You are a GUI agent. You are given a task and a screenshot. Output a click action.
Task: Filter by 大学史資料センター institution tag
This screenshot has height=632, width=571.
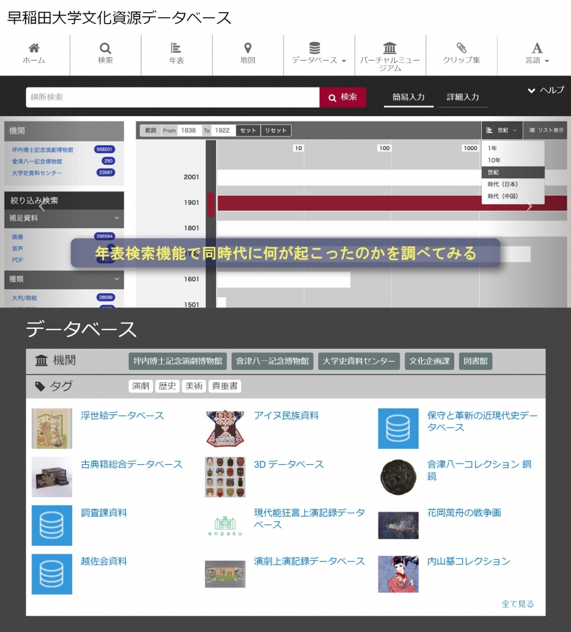[359, 361]
